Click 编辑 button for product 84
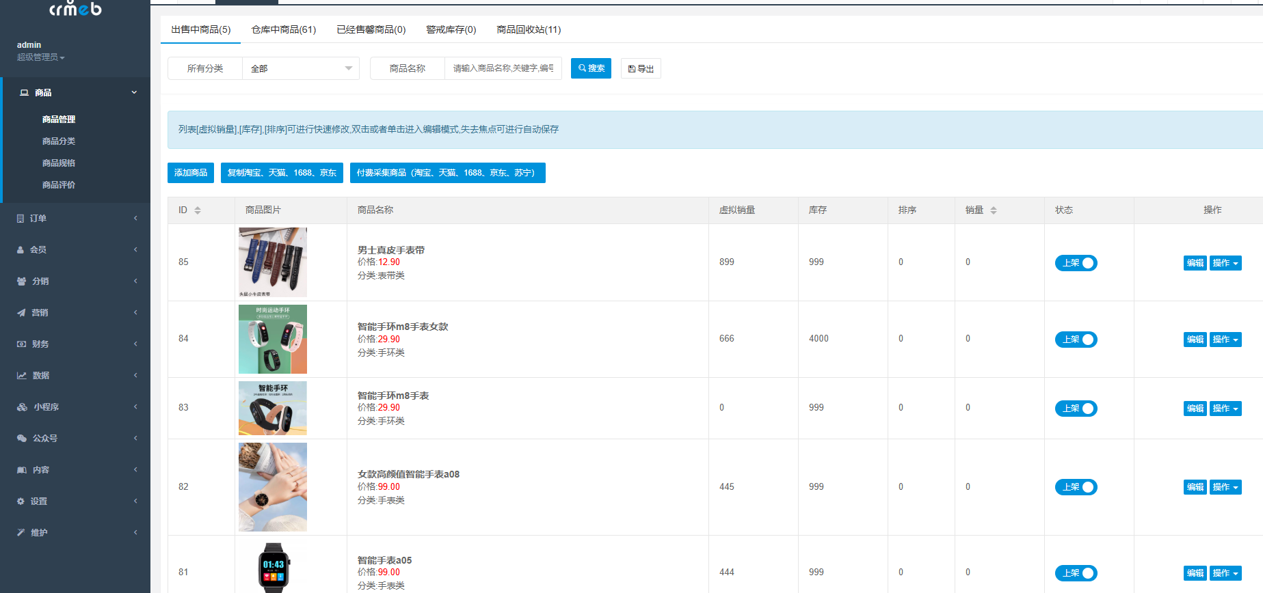 (x=1195, y=340)
